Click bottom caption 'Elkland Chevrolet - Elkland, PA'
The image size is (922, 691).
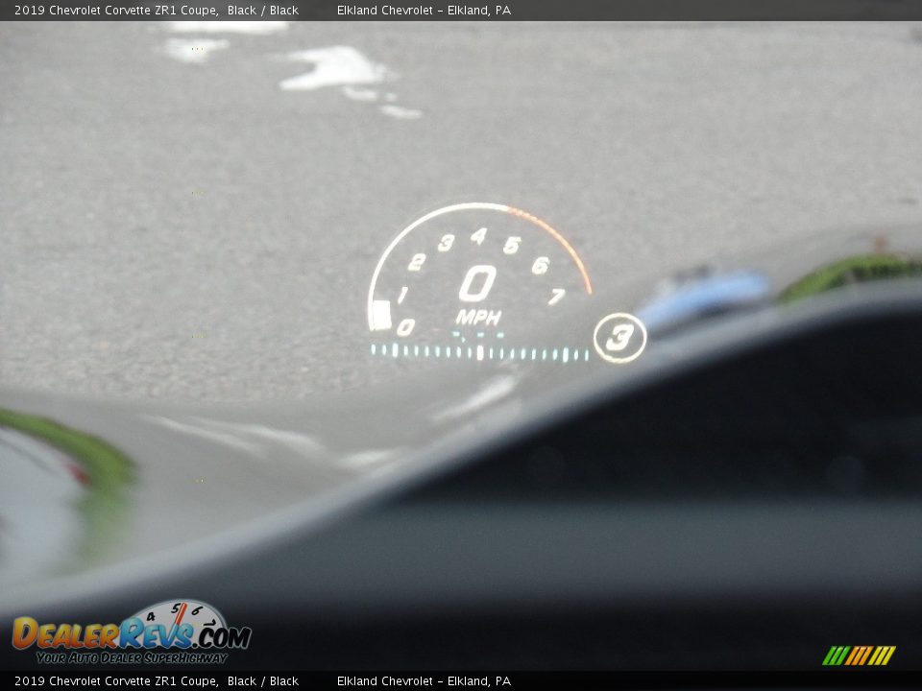click(424, 681)
